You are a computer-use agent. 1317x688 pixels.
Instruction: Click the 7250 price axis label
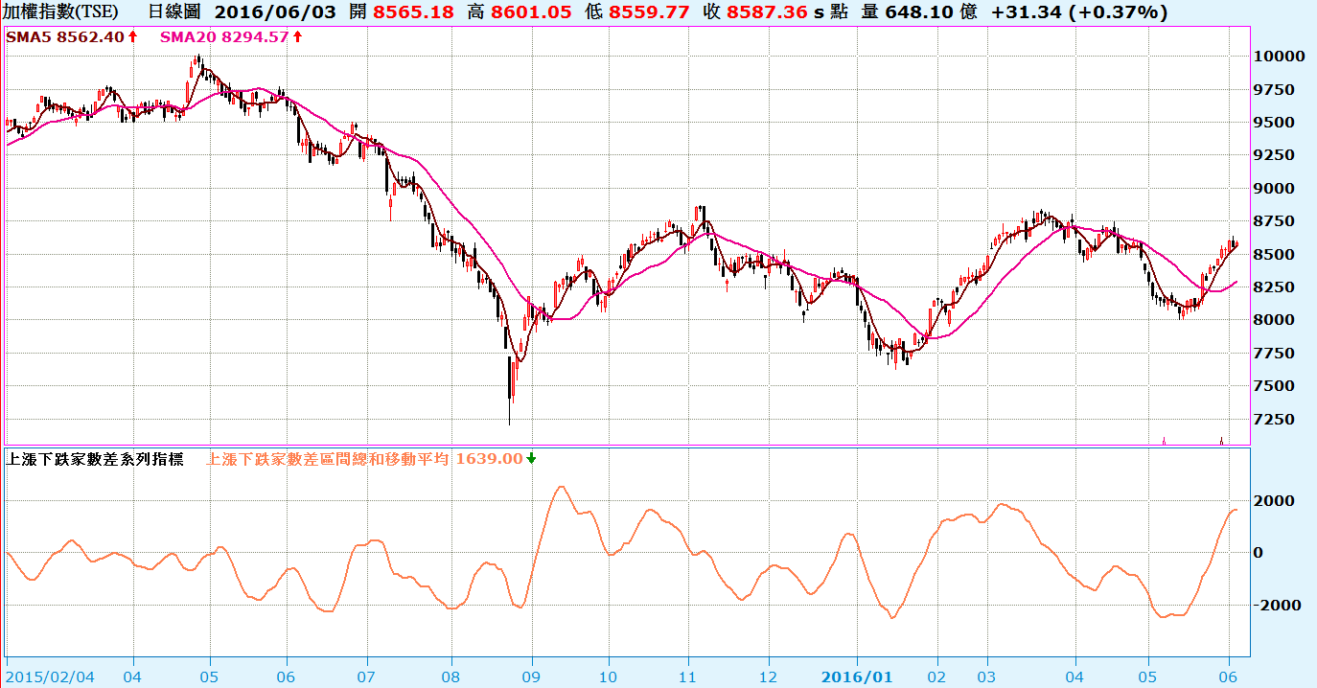coord(1280,420)
